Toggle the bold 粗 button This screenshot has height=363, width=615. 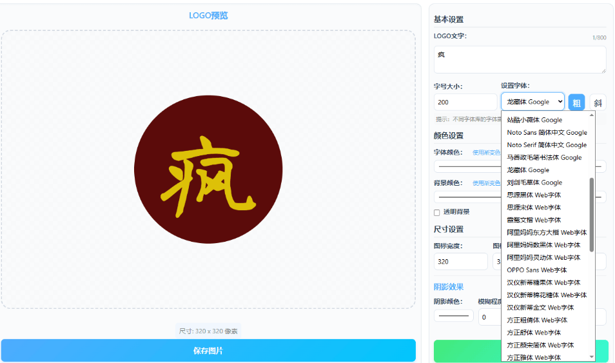576,102
